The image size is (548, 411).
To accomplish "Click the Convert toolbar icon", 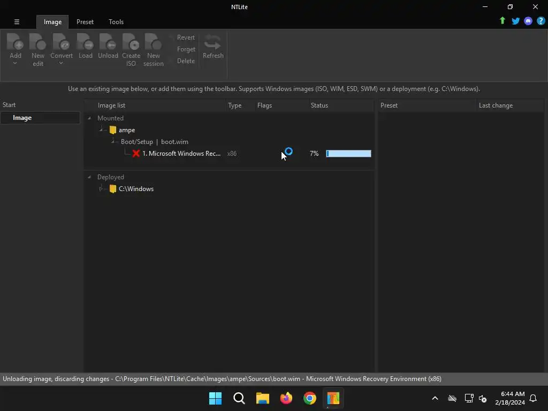I will coord(61,42).
